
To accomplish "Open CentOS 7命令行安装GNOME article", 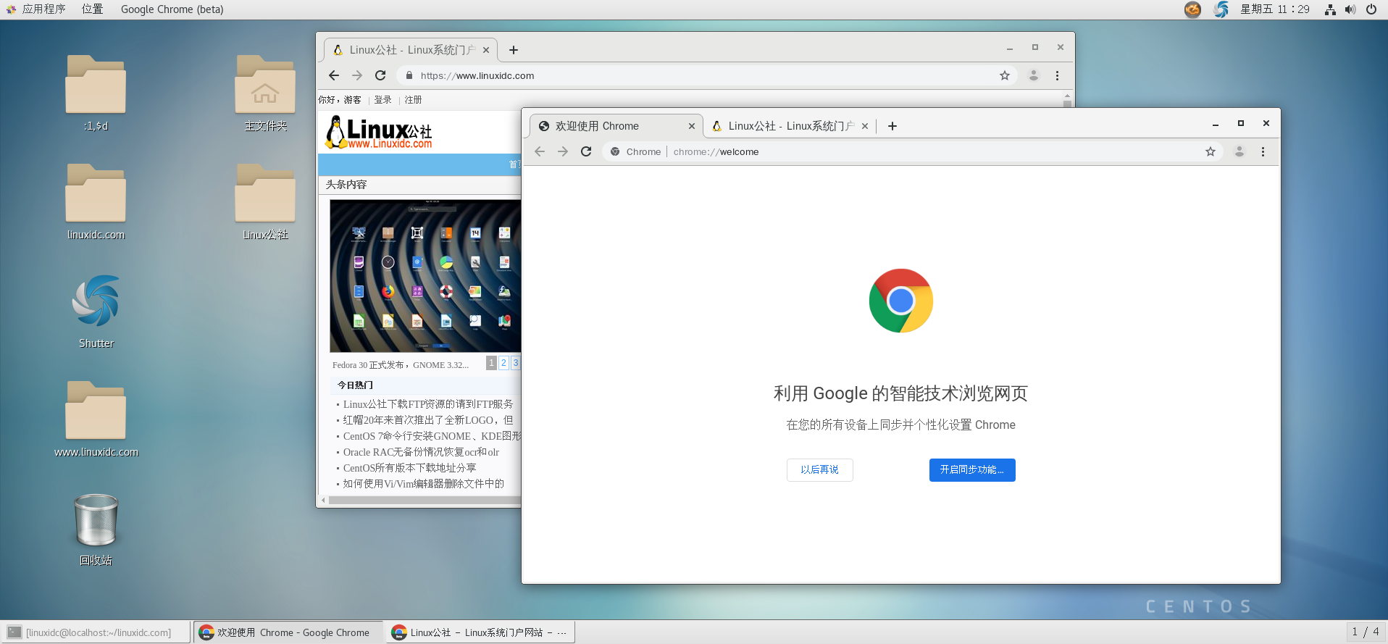I will tap(432, 436).
